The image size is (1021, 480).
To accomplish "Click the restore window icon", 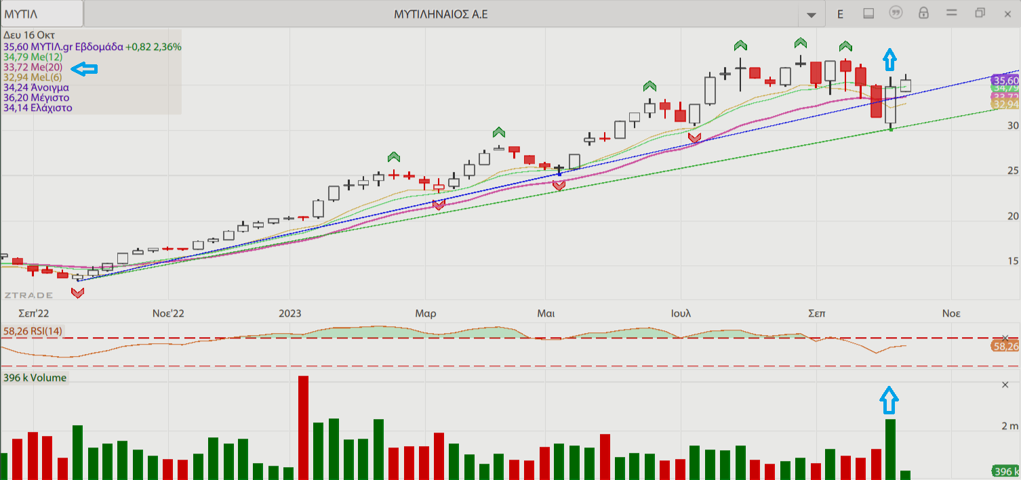I will pos(980,13).
